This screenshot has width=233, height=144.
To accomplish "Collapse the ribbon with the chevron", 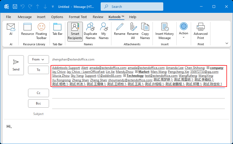I will pyautogui.click(x=227, y=43).
